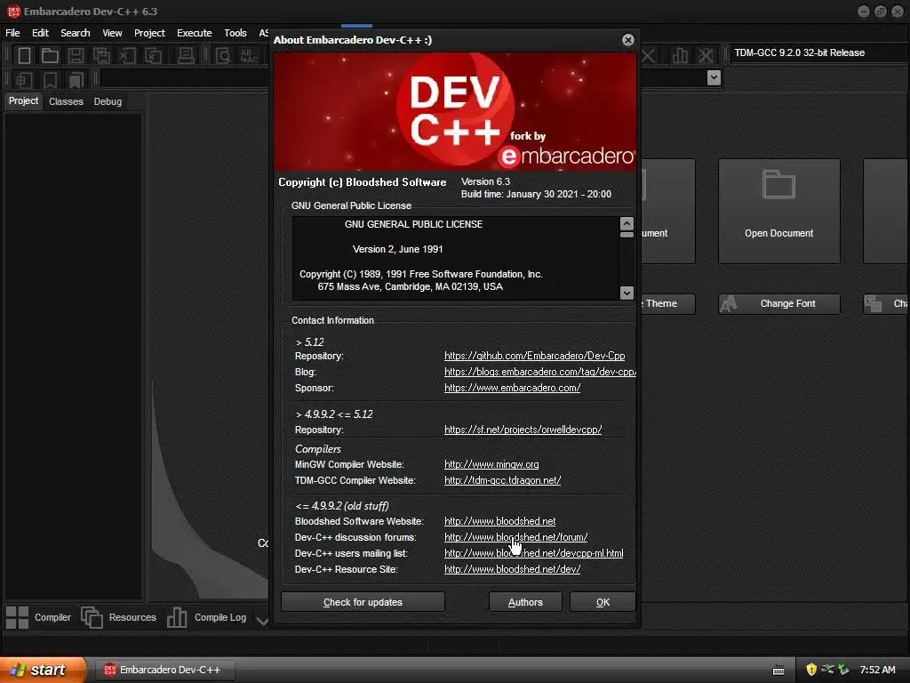Click the Change Font letter icon
Image resolution: width=910 pixels, height=683 pixels.
pyautogui.click(x=729, y=304)
